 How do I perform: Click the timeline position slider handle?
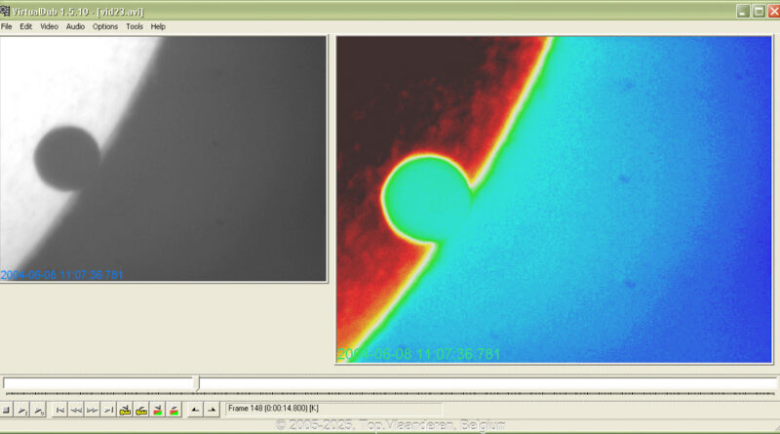198,382
